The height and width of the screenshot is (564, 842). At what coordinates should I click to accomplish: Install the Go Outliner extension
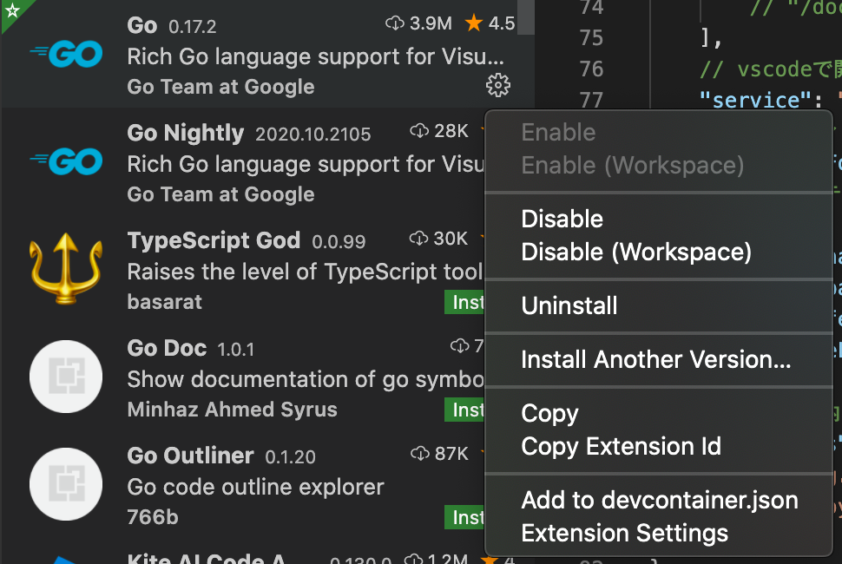[464, 517]
